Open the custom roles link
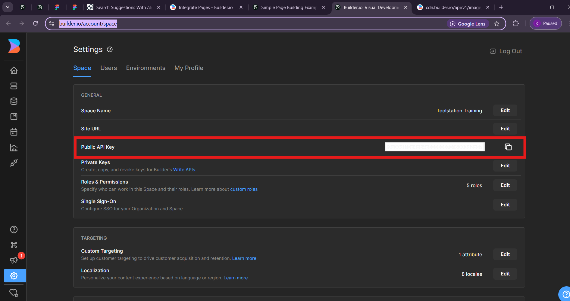This screenshot has width=570, height=301. 244,189
